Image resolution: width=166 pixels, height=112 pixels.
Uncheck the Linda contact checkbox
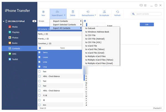[x=39, y=62]
